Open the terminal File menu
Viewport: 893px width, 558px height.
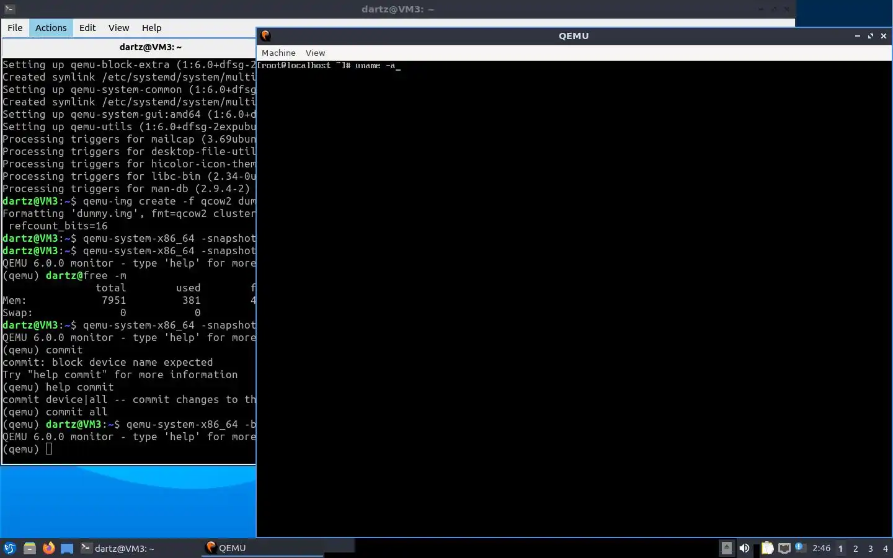[x=15, y=28]
